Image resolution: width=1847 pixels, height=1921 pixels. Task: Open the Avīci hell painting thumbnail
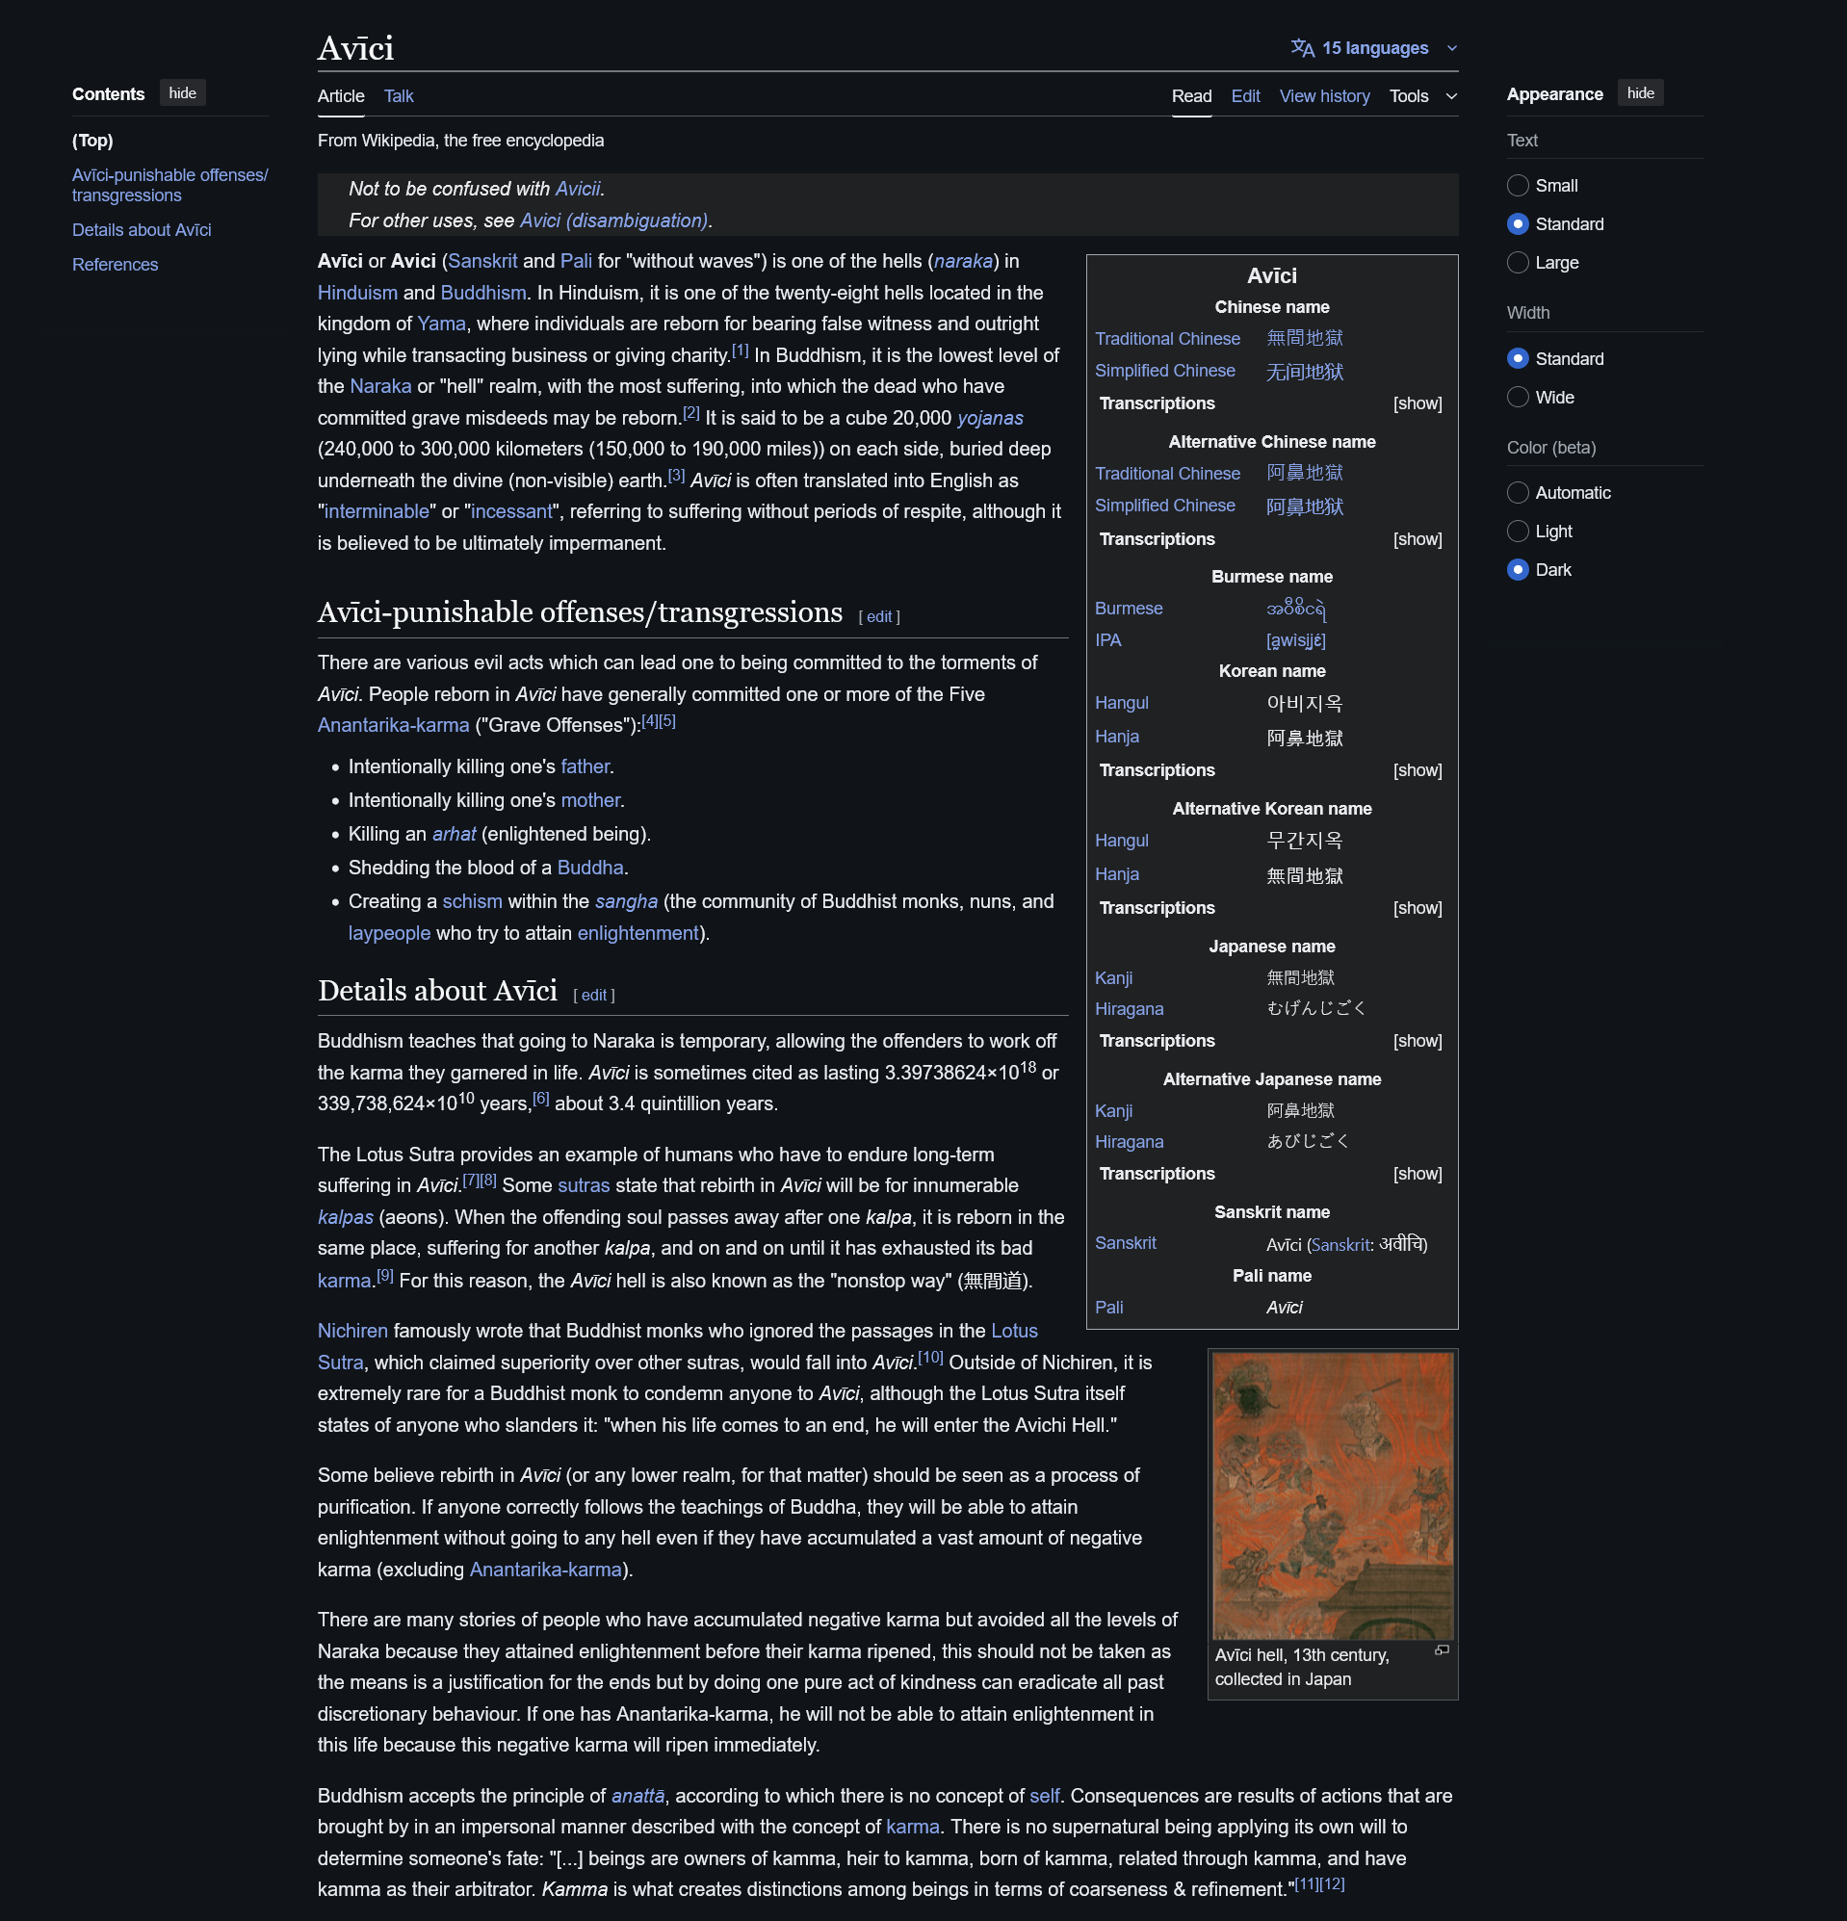[x=1333, y=1494]
